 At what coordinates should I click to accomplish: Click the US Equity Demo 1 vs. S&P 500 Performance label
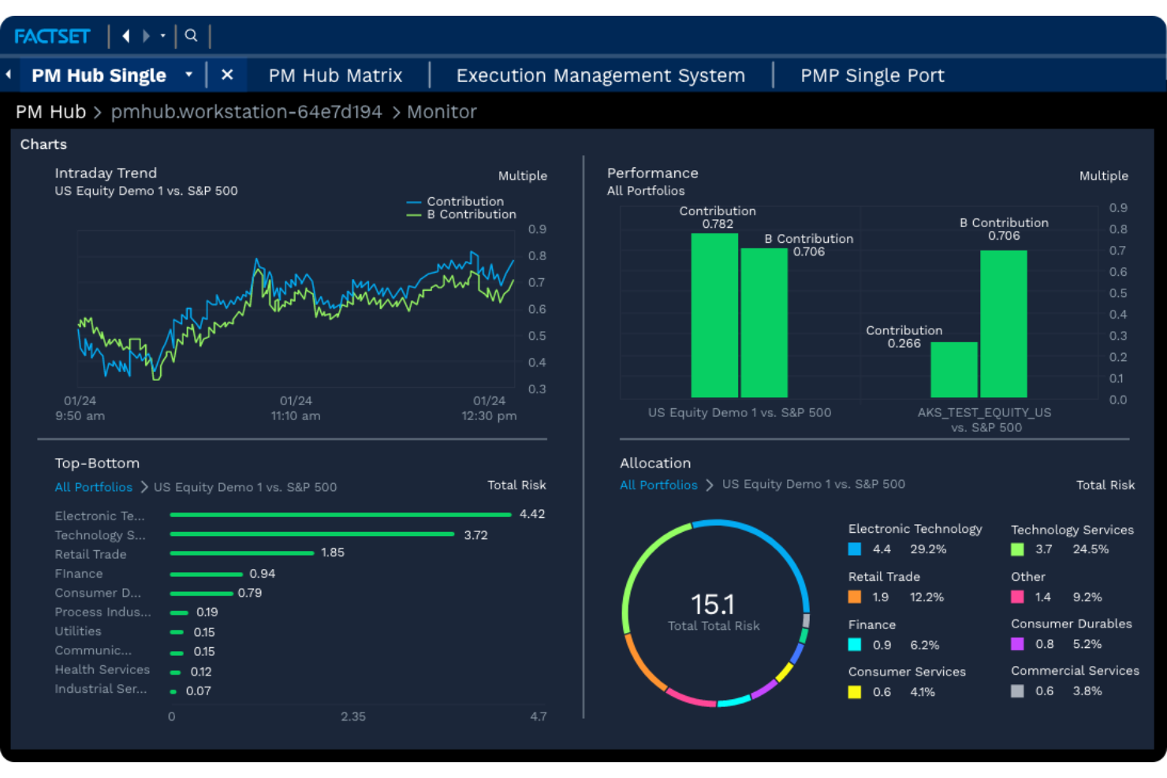[740, 412]
